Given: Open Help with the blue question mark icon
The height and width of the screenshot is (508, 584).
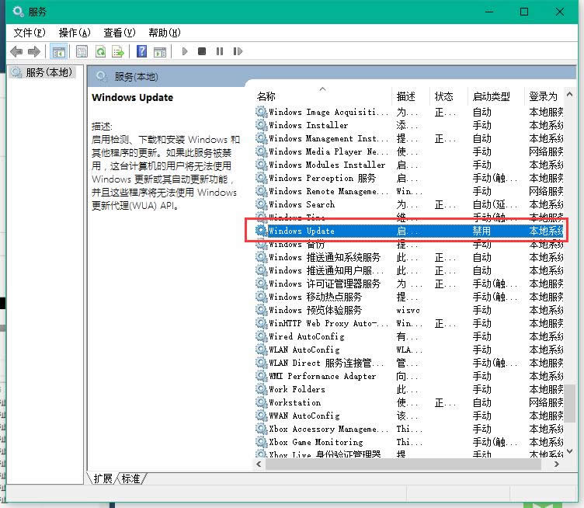Looking at the screenshot, I should tap(142, 52).
